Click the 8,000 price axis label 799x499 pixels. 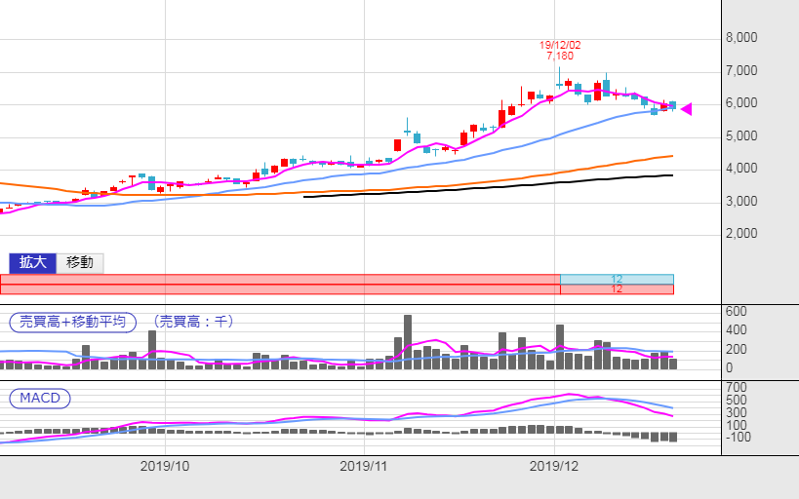click(x=741, y=38)
